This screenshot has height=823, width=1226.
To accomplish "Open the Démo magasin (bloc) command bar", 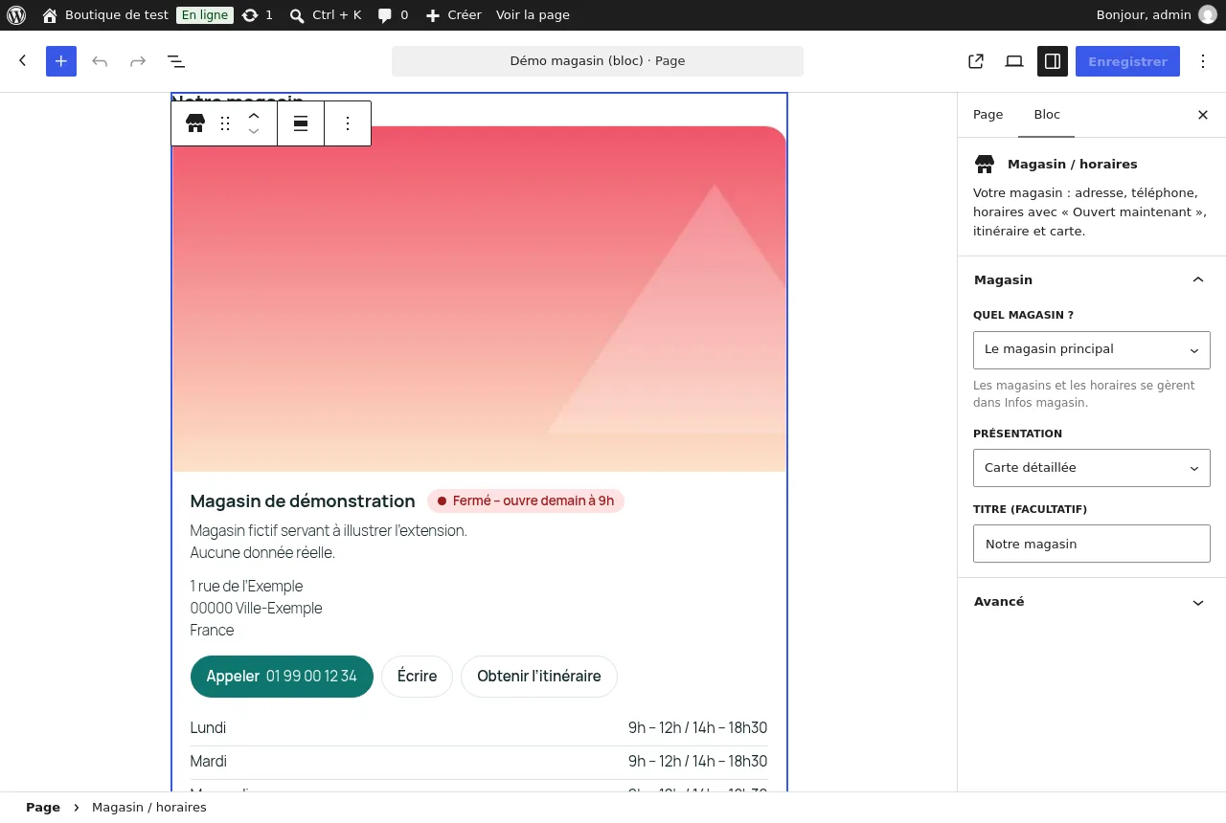I will [598, 61].
